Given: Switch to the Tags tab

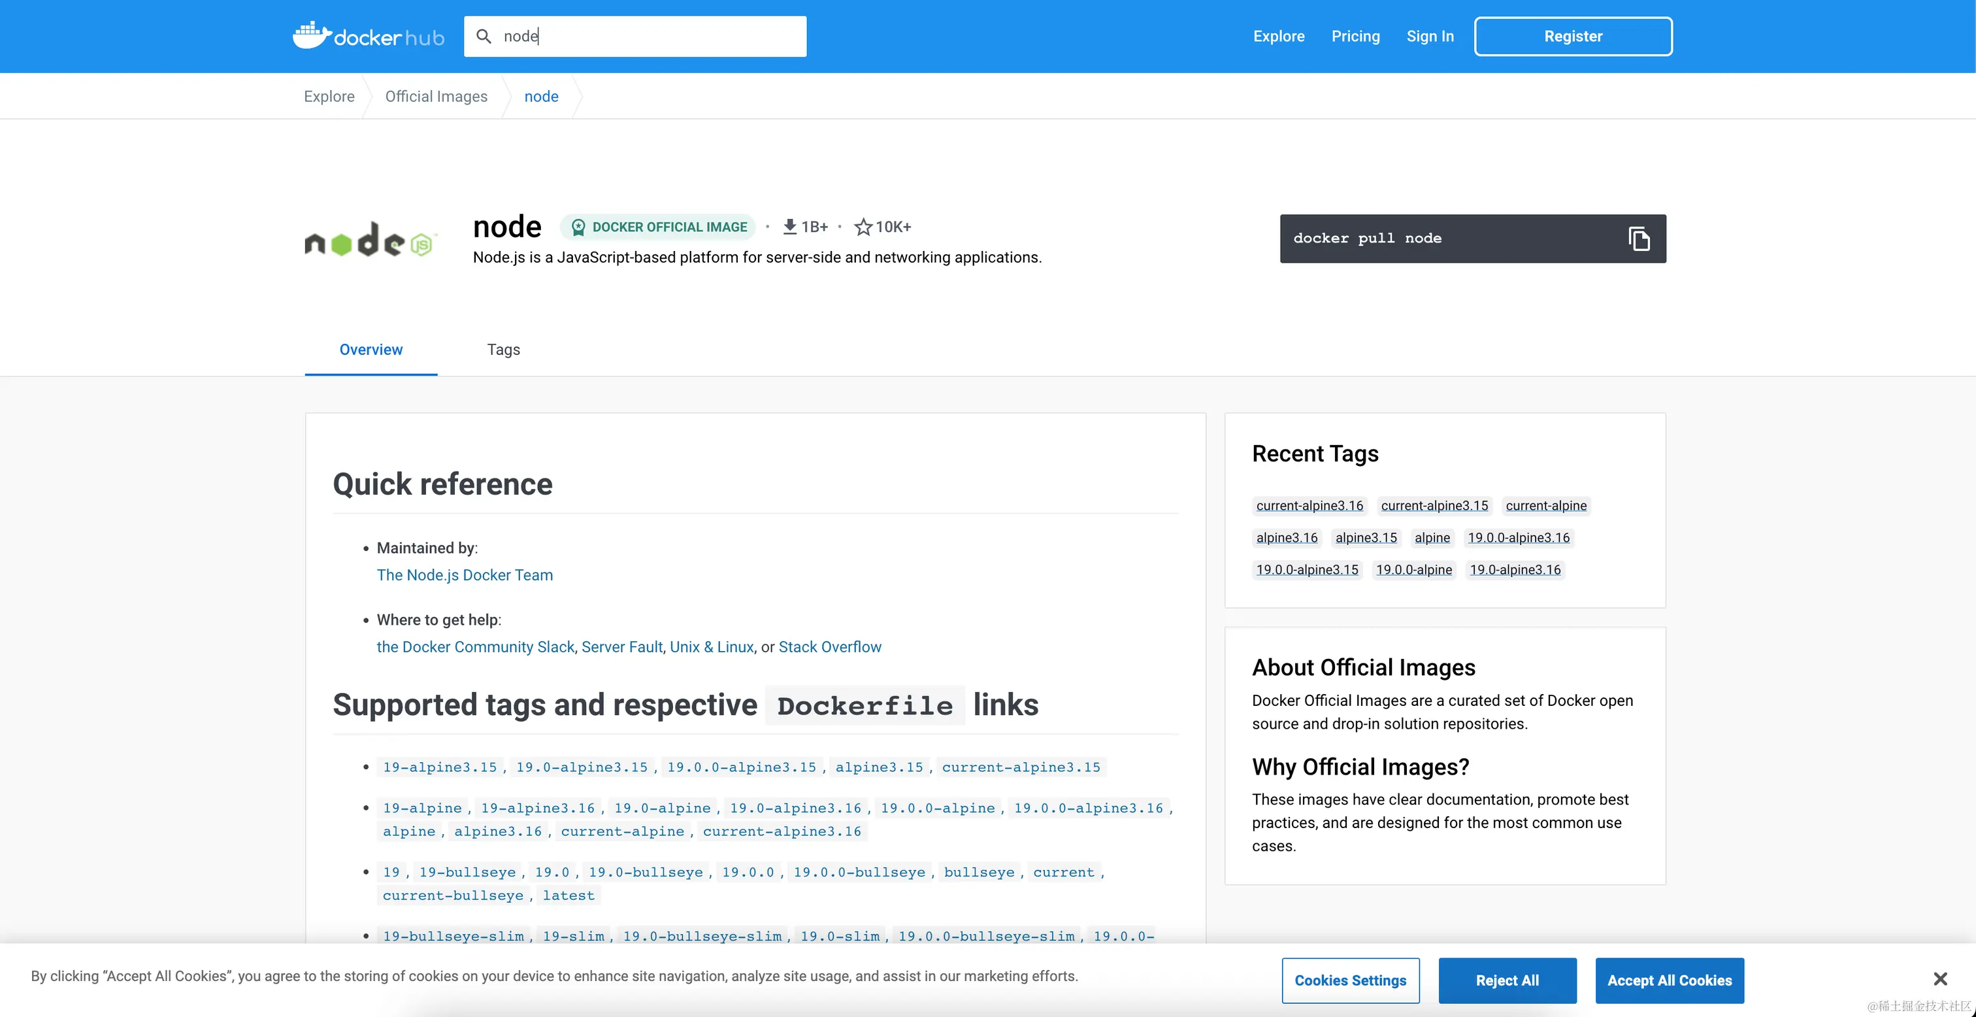Looking at the screenshot, I should 503,349.
